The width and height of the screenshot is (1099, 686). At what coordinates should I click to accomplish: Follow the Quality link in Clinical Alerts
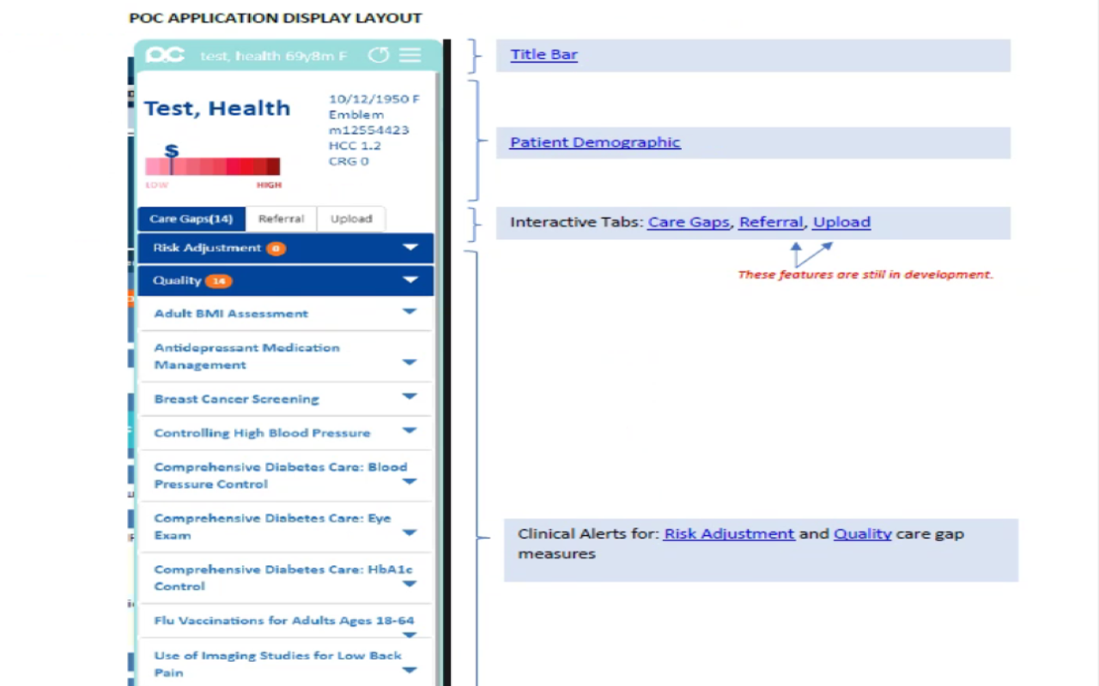point(862,533)
